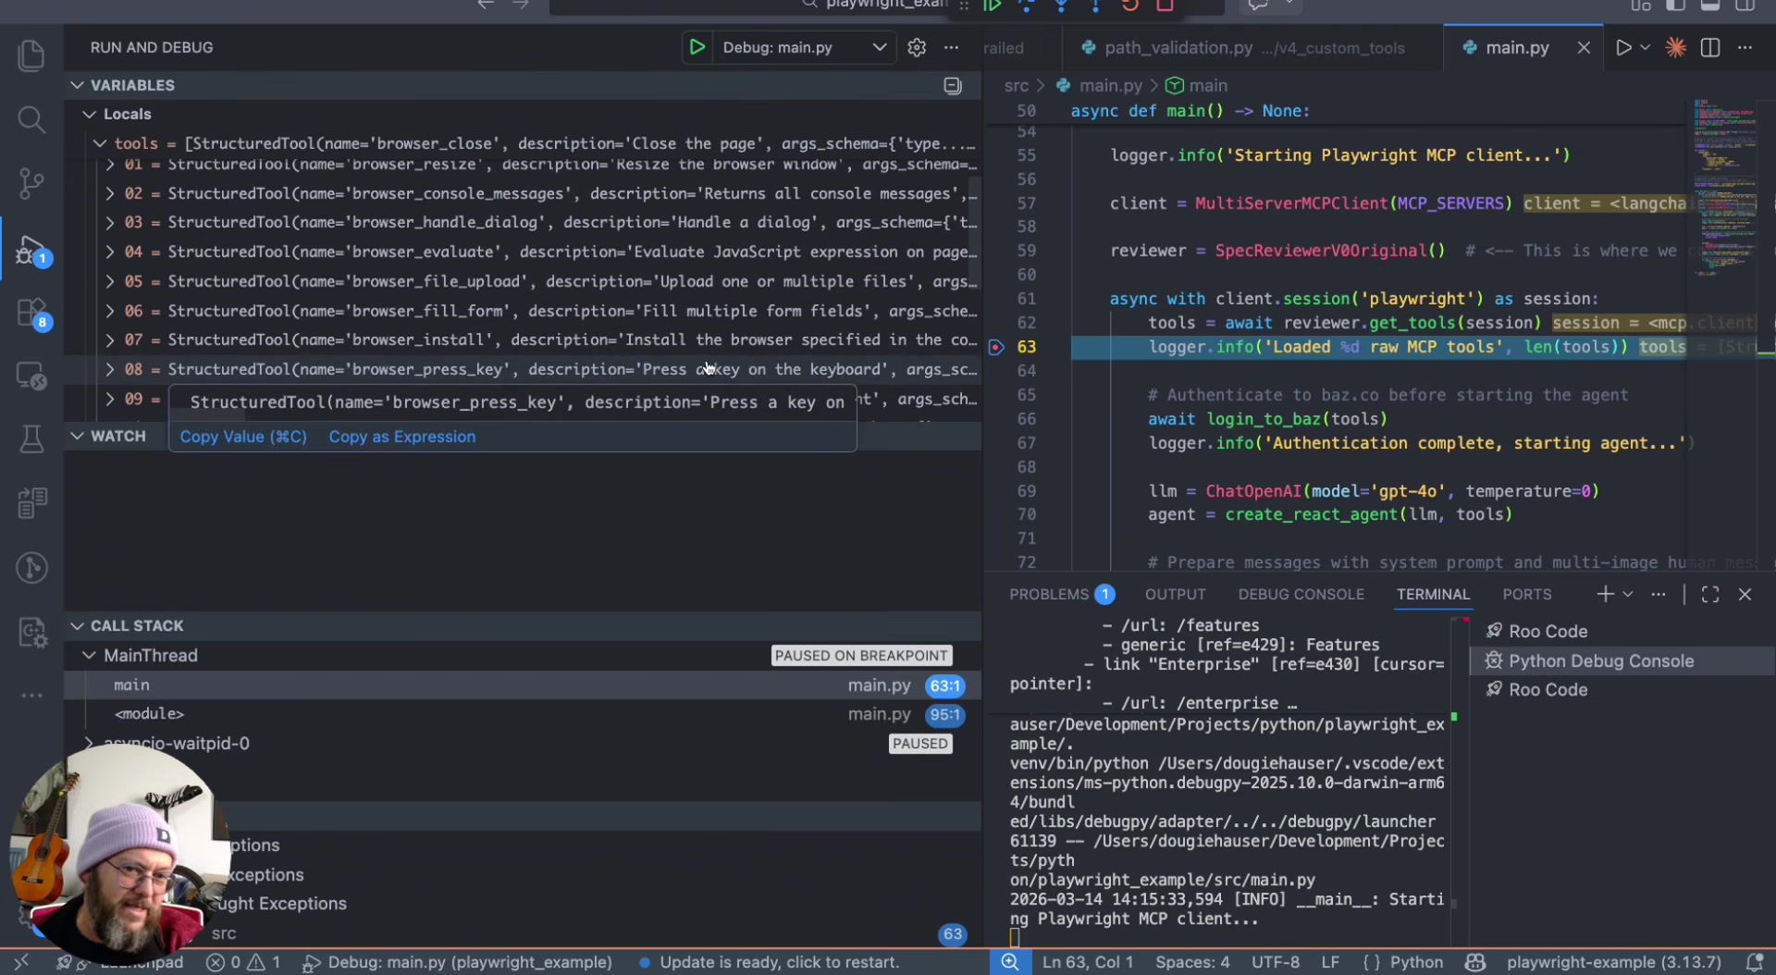Open the Testing beaker icon

[x=31, y=439]
